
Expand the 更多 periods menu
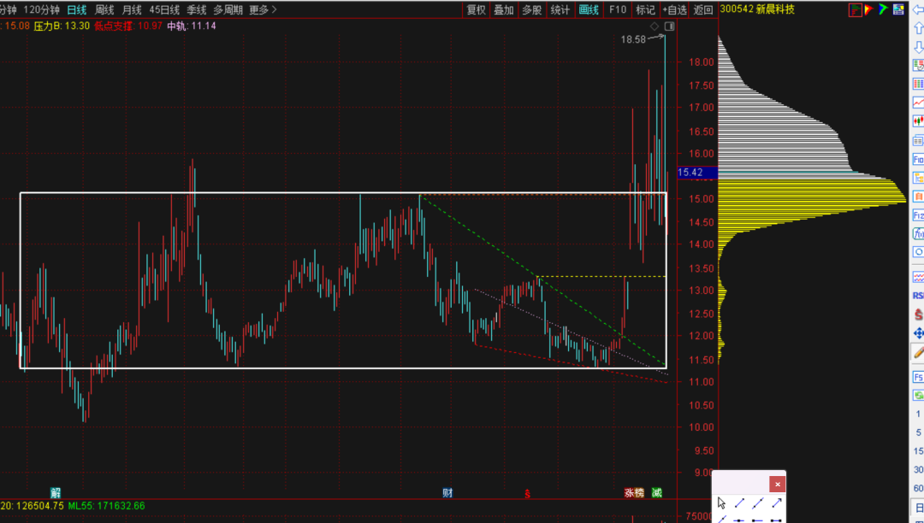point(263,9)
